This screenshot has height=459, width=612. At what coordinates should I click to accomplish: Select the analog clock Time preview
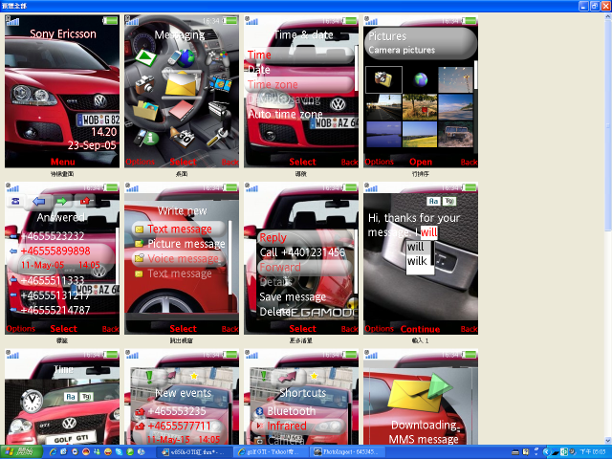coord(62,397)
